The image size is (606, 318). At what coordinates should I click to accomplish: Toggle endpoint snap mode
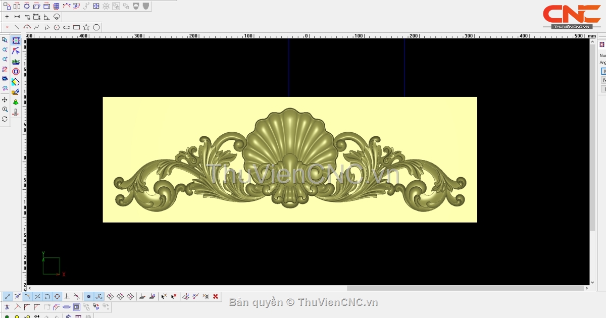pyautogui.click(x=7, y=296)
